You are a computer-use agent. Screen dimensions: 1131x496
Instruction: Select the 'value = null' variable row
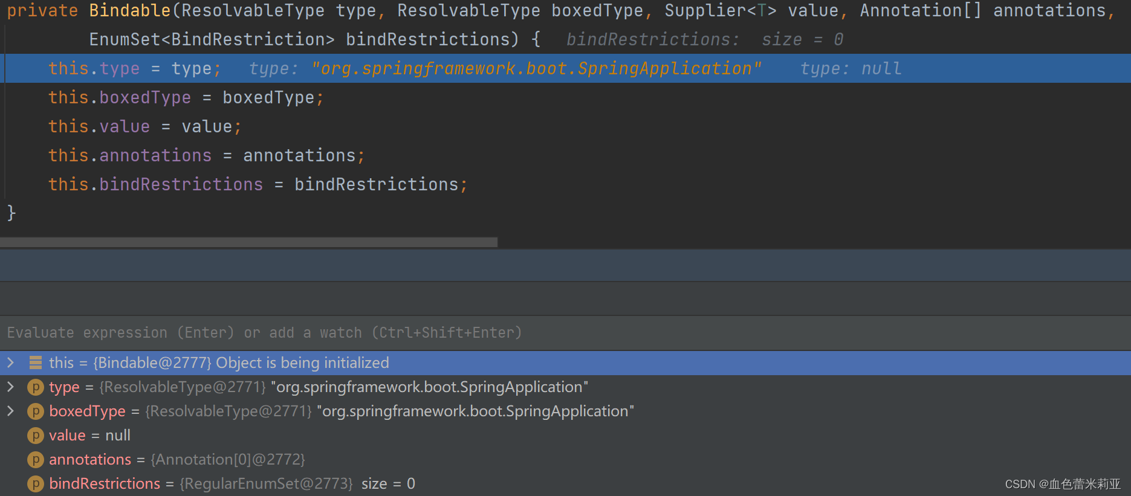pos(565,436)
